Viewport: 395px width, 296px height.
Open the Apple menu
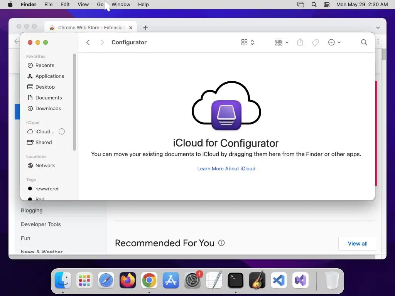(x=10, y=5)
